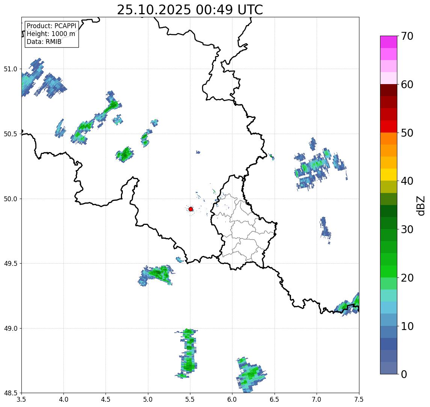The image size is (430, 407).
Task: Click the colorbar label '60'
Action: [407, 84]
